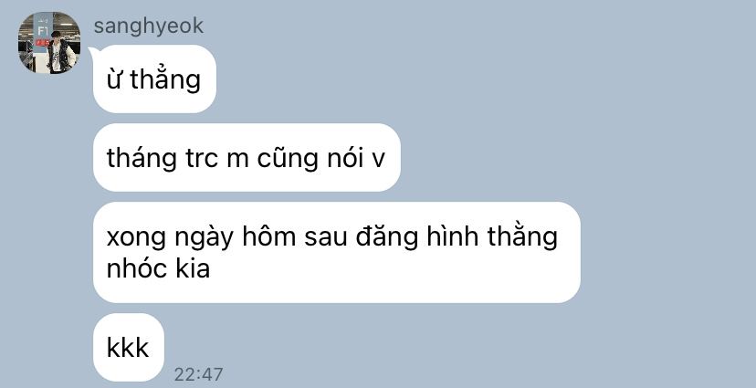The image size is (756, 388).
Task: Tap the person standing in the avatar photo
Action: [x=58, y=52]
